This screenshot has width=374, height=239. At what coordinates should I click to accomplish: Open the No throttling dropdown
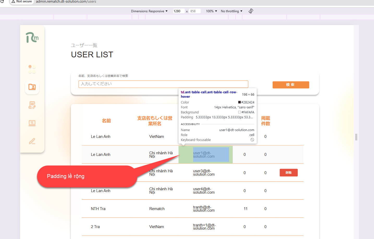point(231,11)
